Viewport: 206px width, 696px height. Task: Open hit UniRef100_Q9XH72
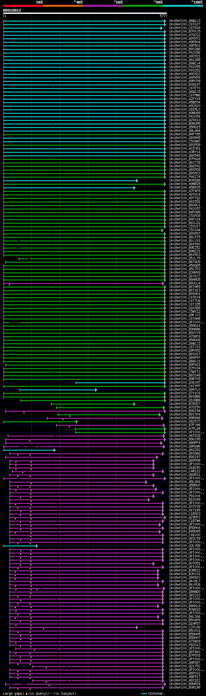[185, 38]
